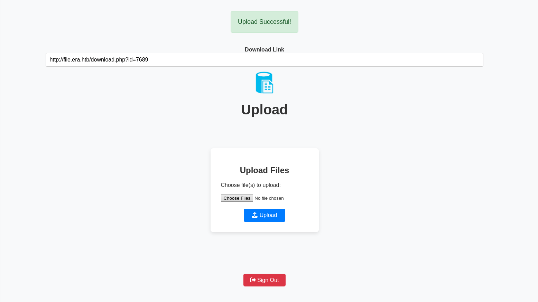Click the upload arrow icon in blue button
Image resolution: width=538 pixels, height=302 pixels.
[254, 215]
